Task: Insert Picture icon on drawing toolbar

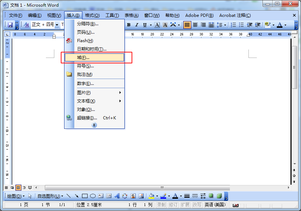Action: pos(141,196)
